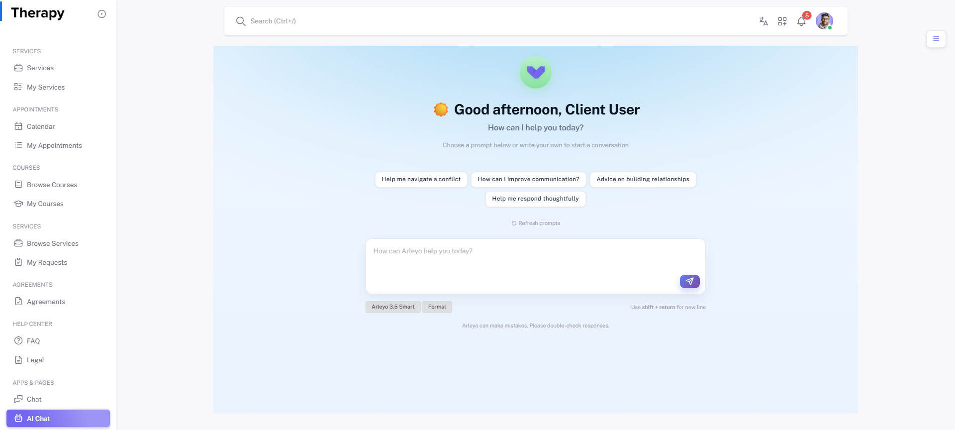The image size is (955, 430).
Task: Open the shortcuts grid icon in header
Action: 782,21
